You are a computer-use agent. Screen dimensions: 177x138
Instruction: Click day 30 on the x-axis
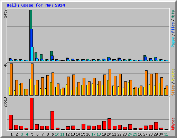(161, 134)
